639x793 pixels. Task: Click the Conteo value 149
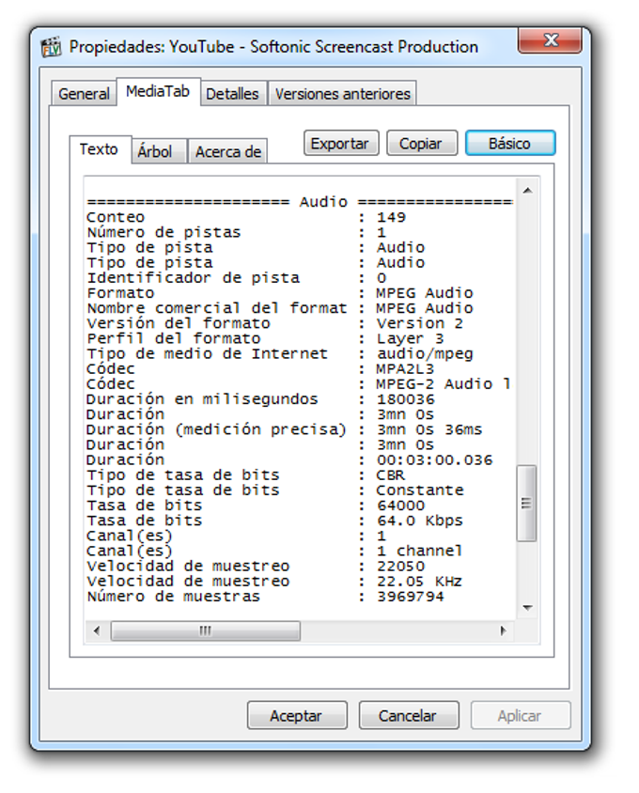[x=391, y=217]
